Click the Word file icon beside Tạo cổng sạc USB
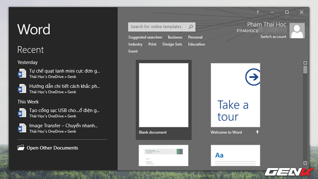 tap(22, 113)
